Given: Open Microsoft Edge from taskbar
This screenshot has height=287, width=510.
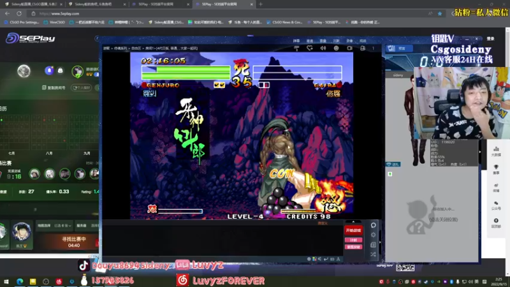Looking at the screenshot, I should pyautogui.click(x=20, y=281).
